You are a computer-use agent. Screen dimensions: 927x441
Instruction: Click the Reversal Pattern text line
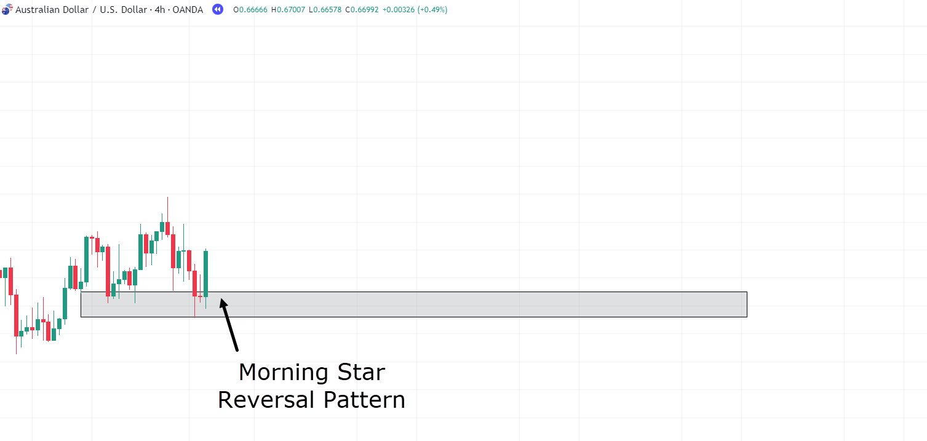tap(312, 400)
